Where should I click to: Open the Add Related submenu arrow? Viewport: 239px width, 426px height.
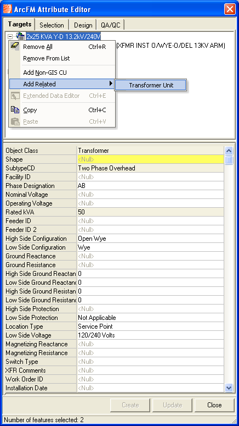(111, 84)
